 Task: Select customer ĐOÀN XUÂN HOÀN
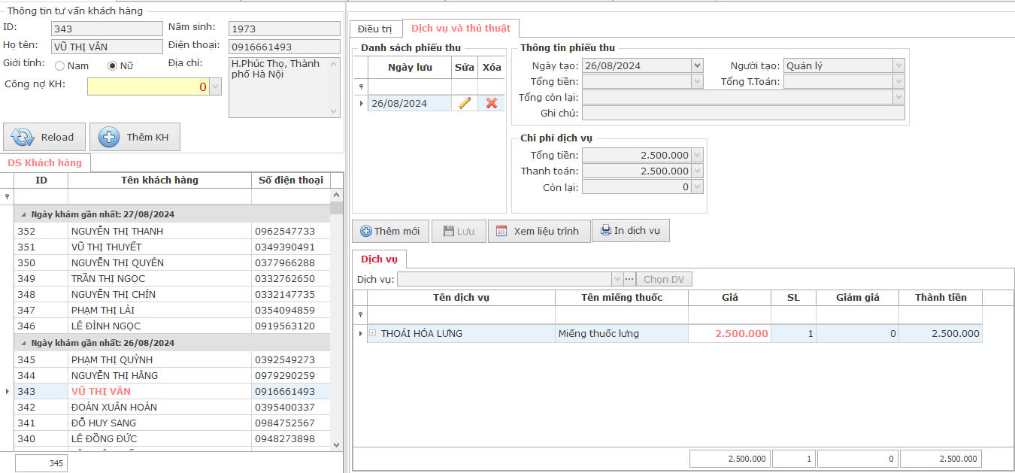[114, 407]
